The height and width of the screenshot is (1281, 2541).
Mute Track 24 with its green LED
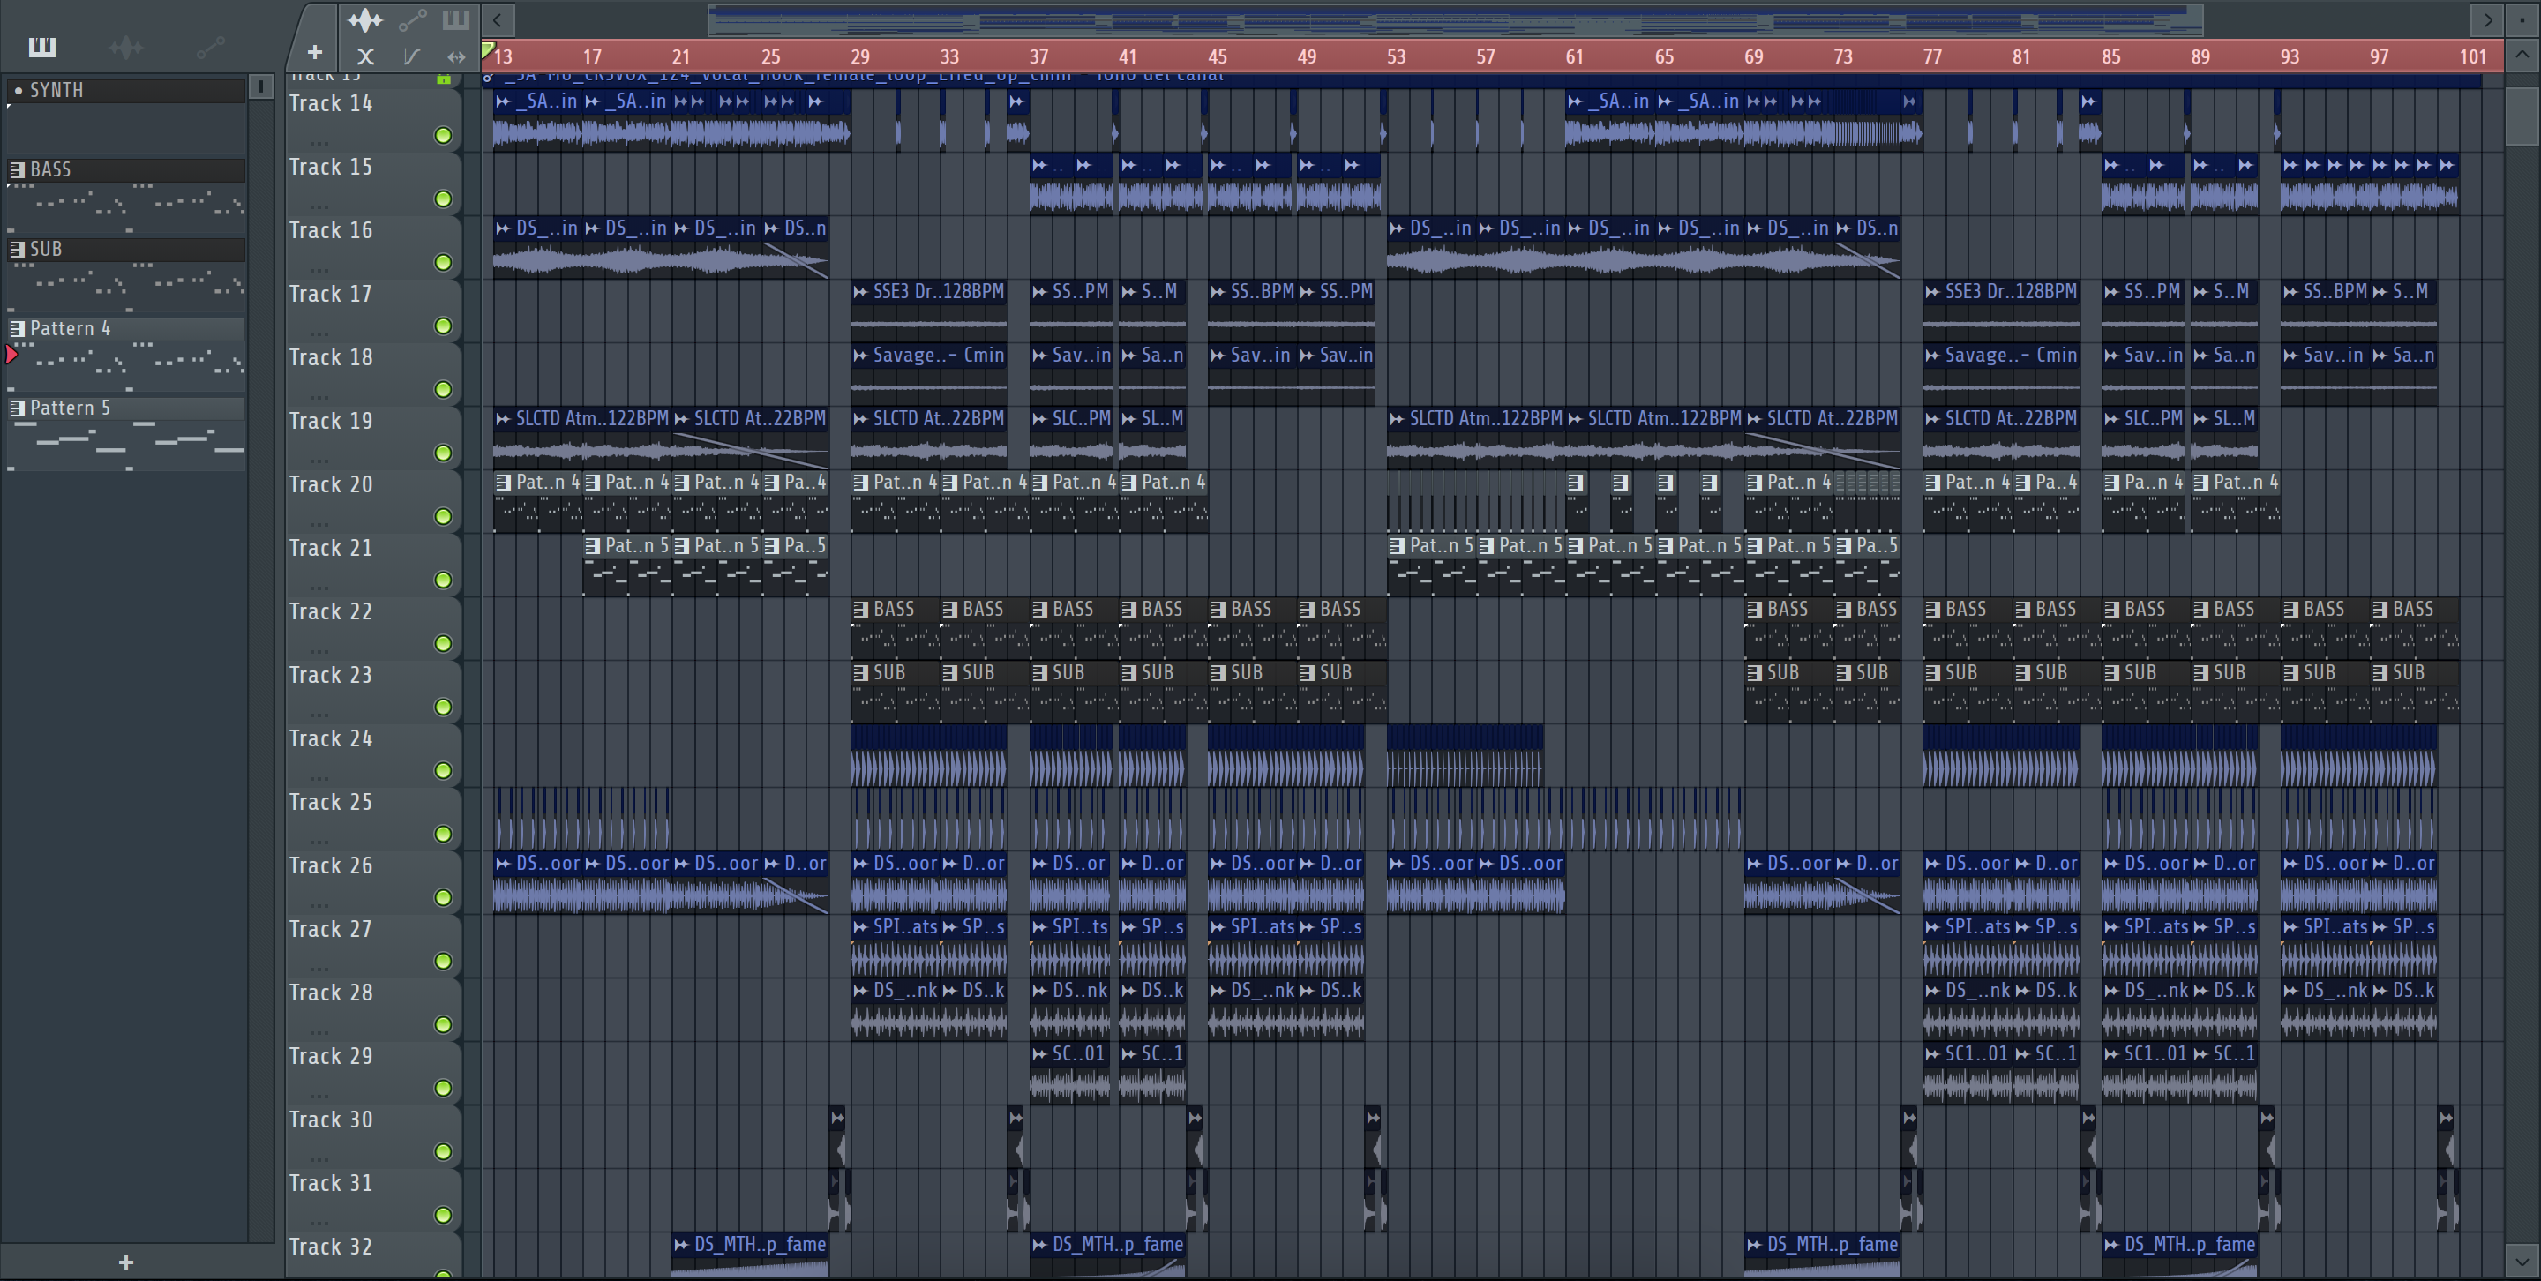(x=444, y=770)
